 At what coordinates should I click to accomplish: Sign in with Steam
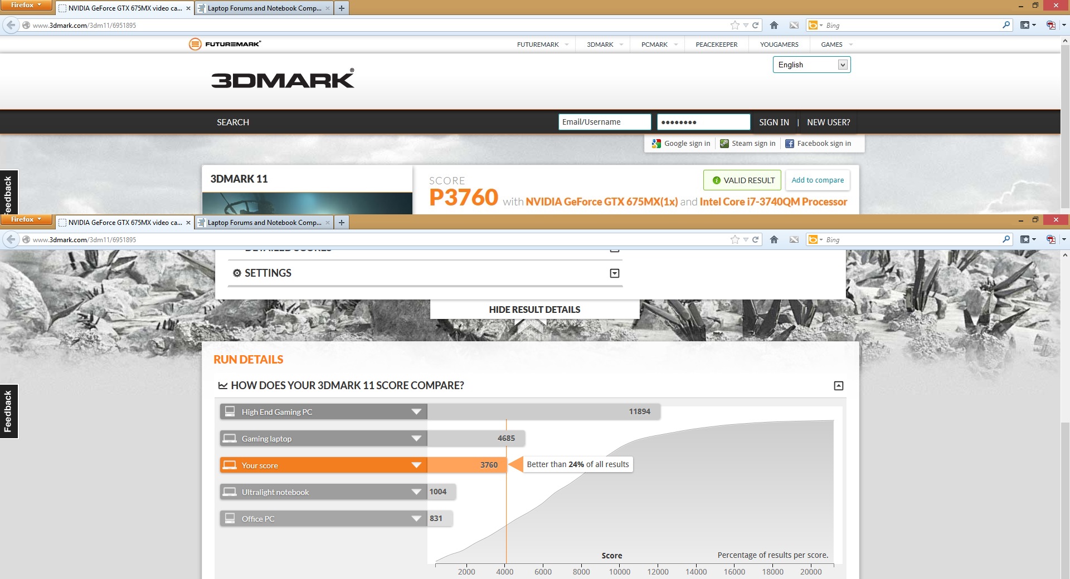pyautogui.click(x=747, y=144)
